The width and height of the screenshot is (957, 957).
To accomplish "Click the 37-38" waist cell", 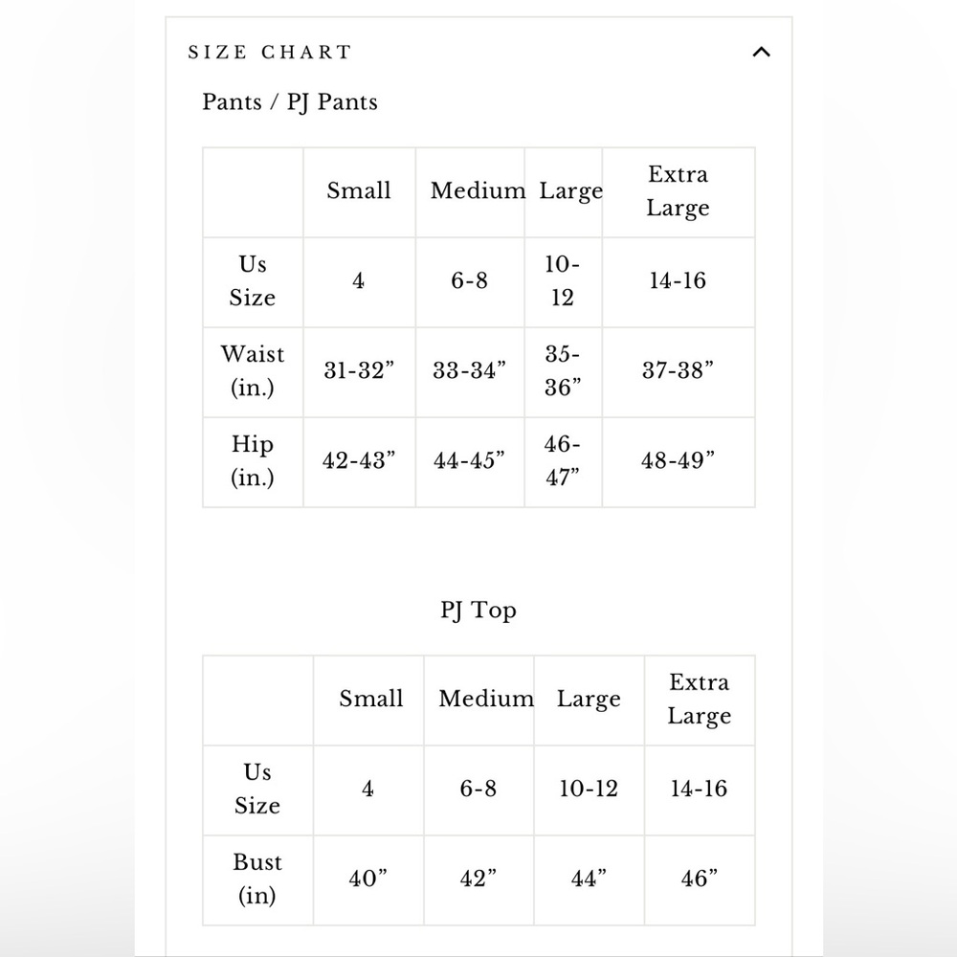I will point(678,370).
